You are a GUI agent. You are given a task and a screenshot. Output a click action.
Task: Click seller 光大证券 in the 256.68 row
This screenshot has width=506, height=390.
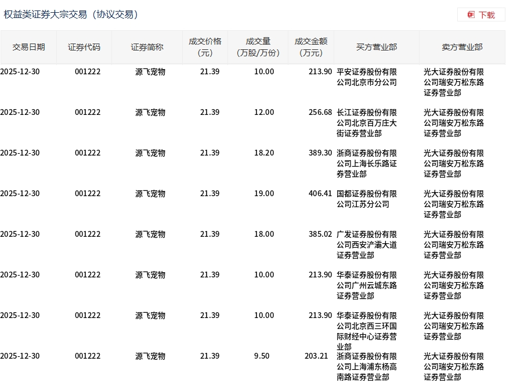pos(454,123)
